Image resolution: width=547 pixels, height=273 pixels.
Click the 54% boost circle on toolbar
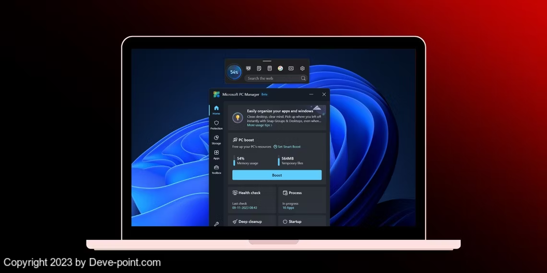tap(234, 72)
